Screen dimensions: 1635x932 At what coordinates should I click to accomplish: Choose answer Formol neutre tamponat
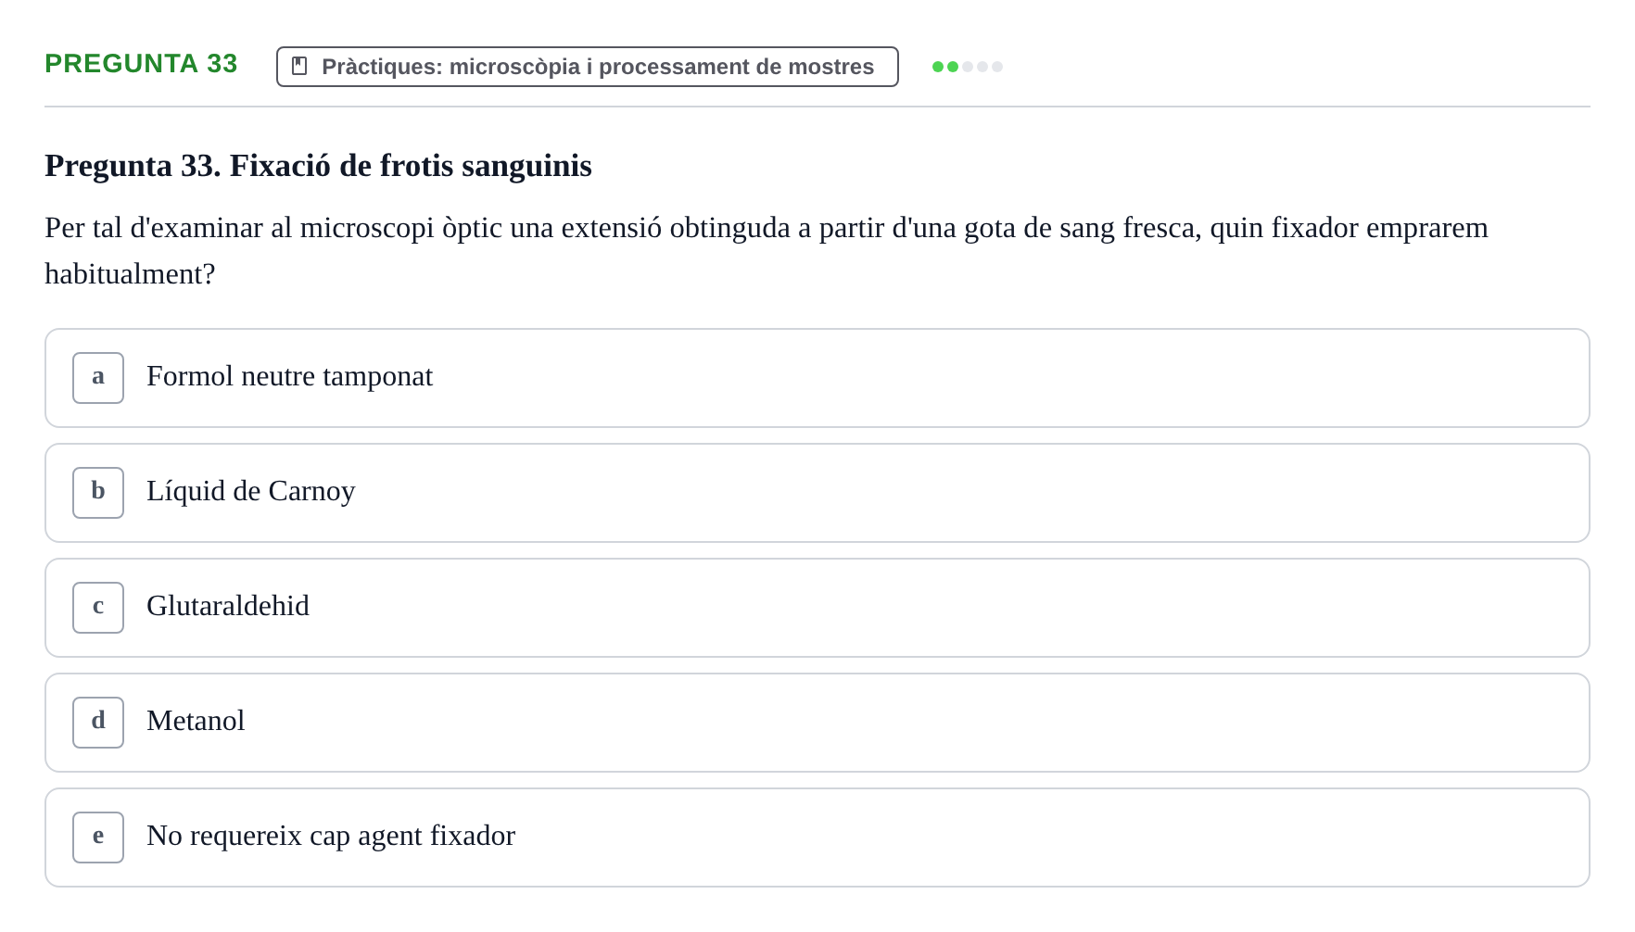pyautogui.click(x=817, y=378)
